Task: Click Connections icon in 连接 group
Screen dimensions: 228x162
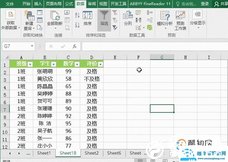Action: coord(67,13)
